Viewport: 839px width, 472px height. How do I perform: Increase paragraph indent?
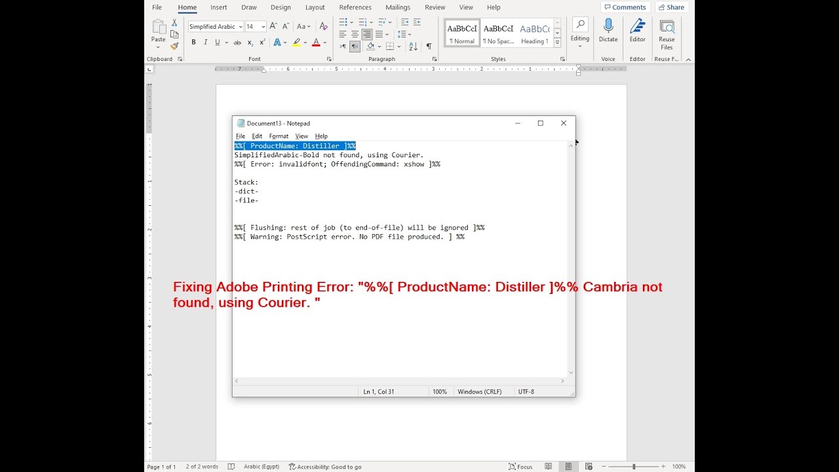pyautogui.click(x=417, y=22)
